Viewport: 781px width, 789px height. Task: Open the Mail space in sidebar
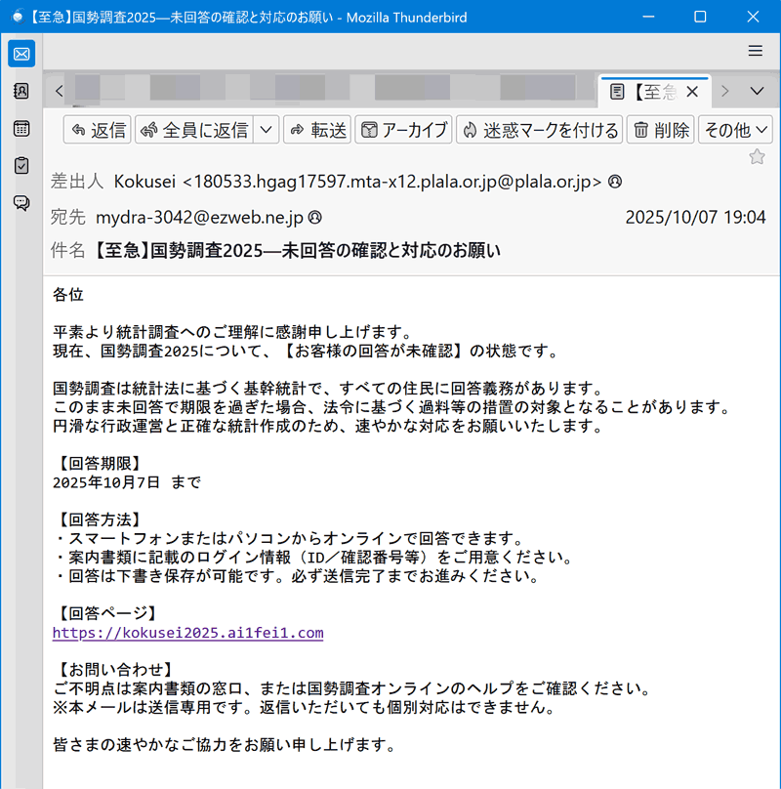click(21, 54)
